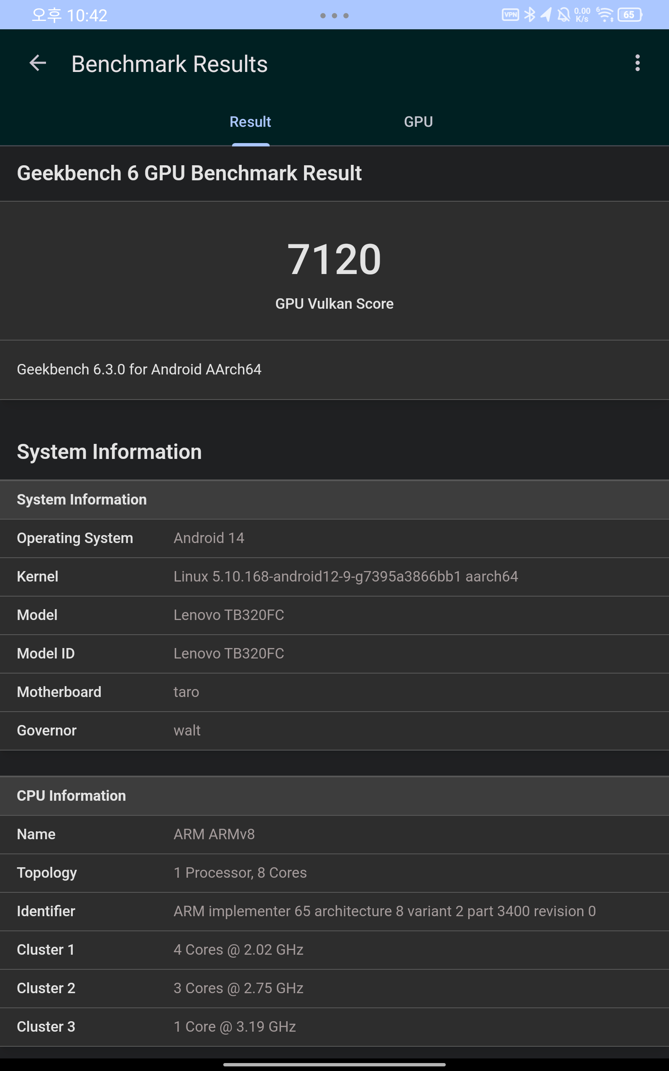Tap the bottom navigation gesture bar
The image size is (669, 1071).
(x=334, y=1064)
